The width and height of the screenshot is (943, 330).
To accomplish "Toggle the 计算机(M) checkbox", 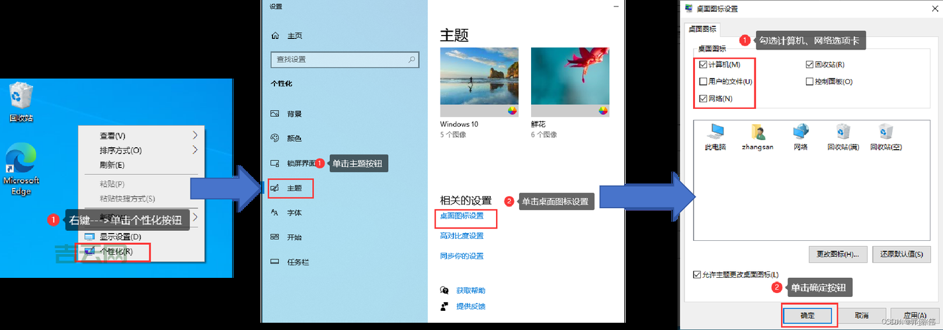I will (x=703, y=65).
